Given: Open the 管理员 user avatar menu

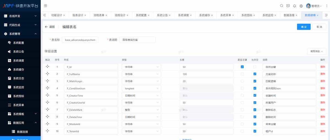Looking at the screenshot, I should 314,6.
